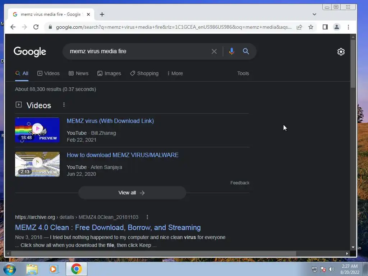Viewport: 368px width, 276px height.
Task: Open Windows Explorer from the taskbar
Action: point(32,269)
